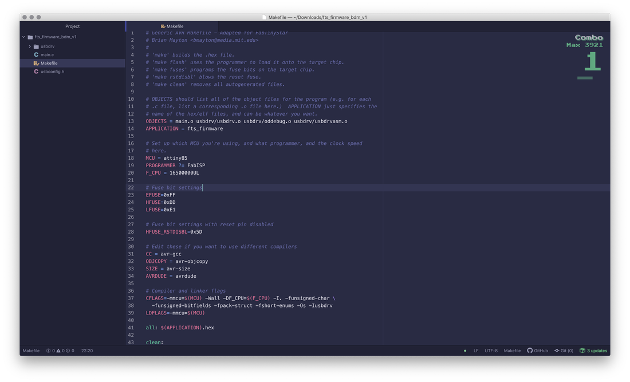Click the document icon in the title bar
The image size is (630, 382).
tap(264, 17)
